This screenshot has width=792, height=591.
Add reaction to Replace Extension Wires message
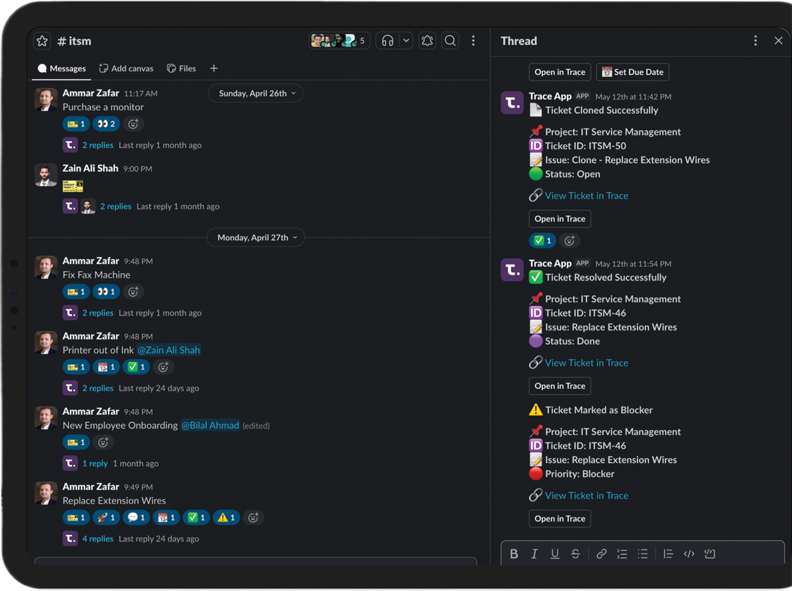pos(253,517)
